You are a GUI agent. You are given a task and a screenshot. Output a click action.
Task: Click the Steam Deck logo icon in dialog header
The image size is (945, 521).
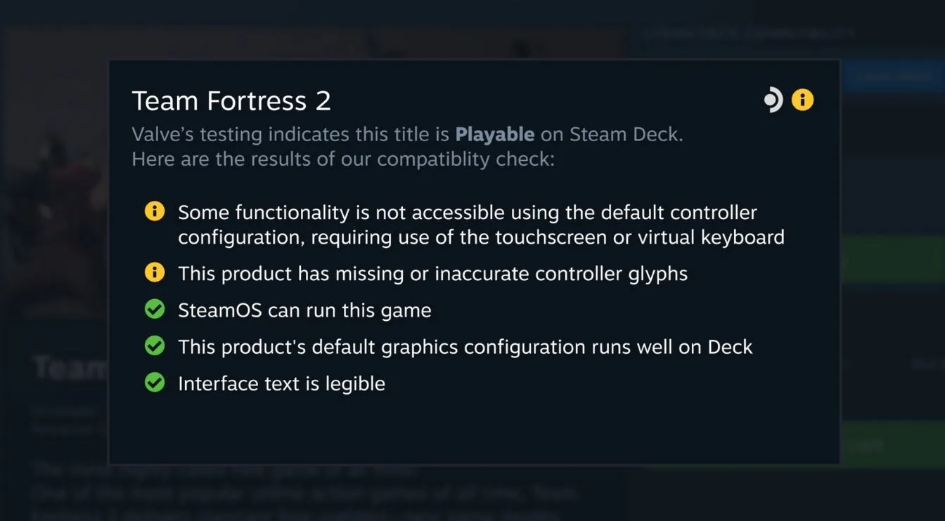click(x=773, y=100)
